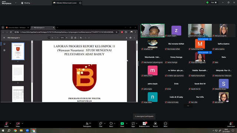This screenshot has width=237, height=133.
Task: Open the browser Extensions puzzle icon
Action: click(126, 32)
